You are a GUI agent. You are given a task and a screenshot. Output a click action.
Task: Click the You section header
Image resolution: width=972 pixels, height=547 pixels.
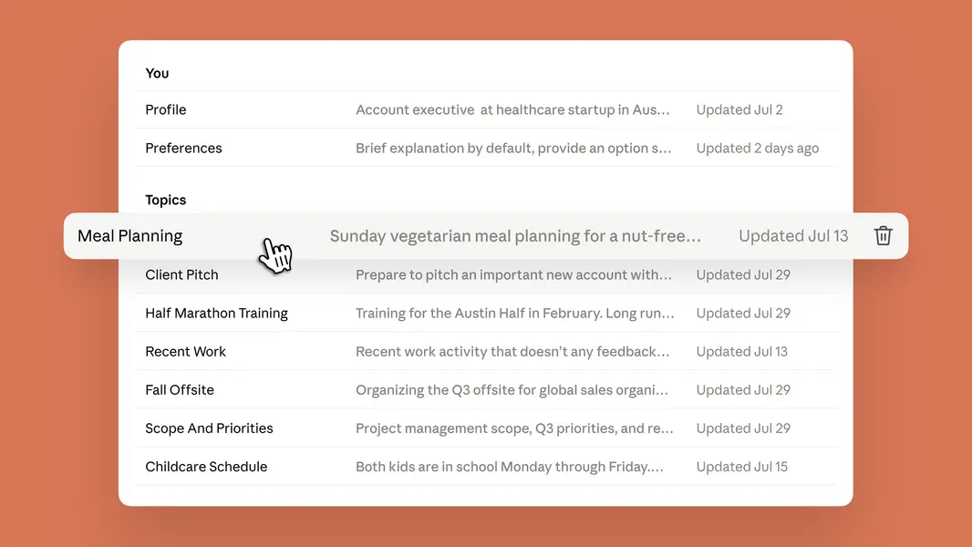click(157, 73)
